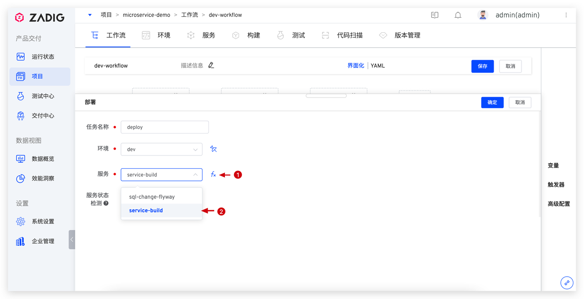Click the 保存 button
The width and height of the screenshot is (584, 299).
coord(482,66)
